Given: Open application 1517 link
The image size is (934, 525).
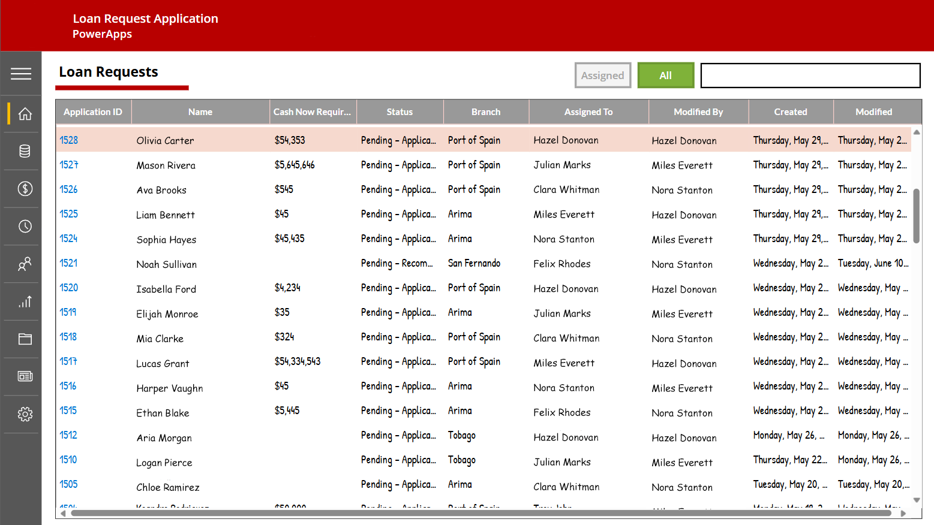Looking at the screenshot, I should coord(68,361).
